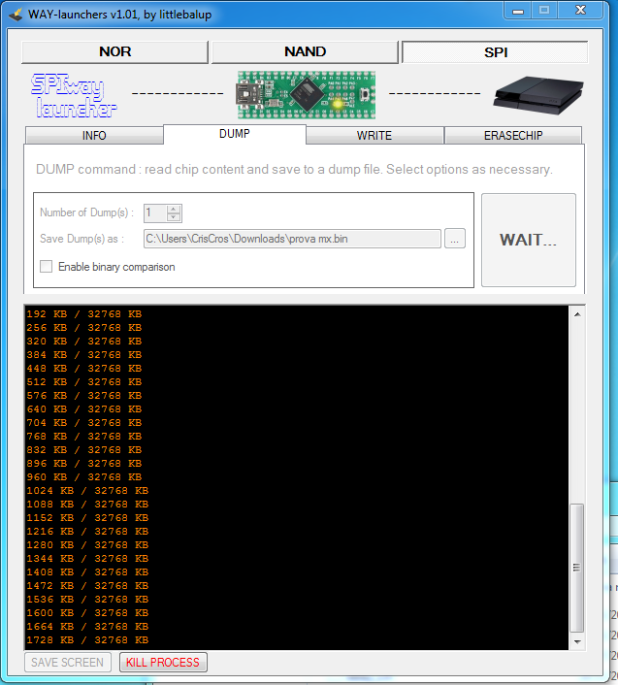Open the WRITE tab
The width and height of the screenshot is (618, 685).
(x=374, y=136)
